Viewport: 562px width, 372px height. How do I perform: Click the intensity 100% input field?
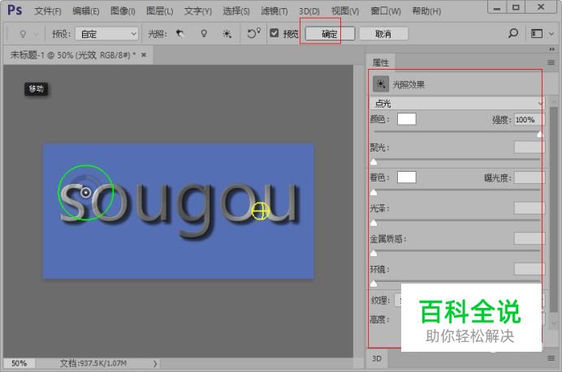[x=529, y=119]
